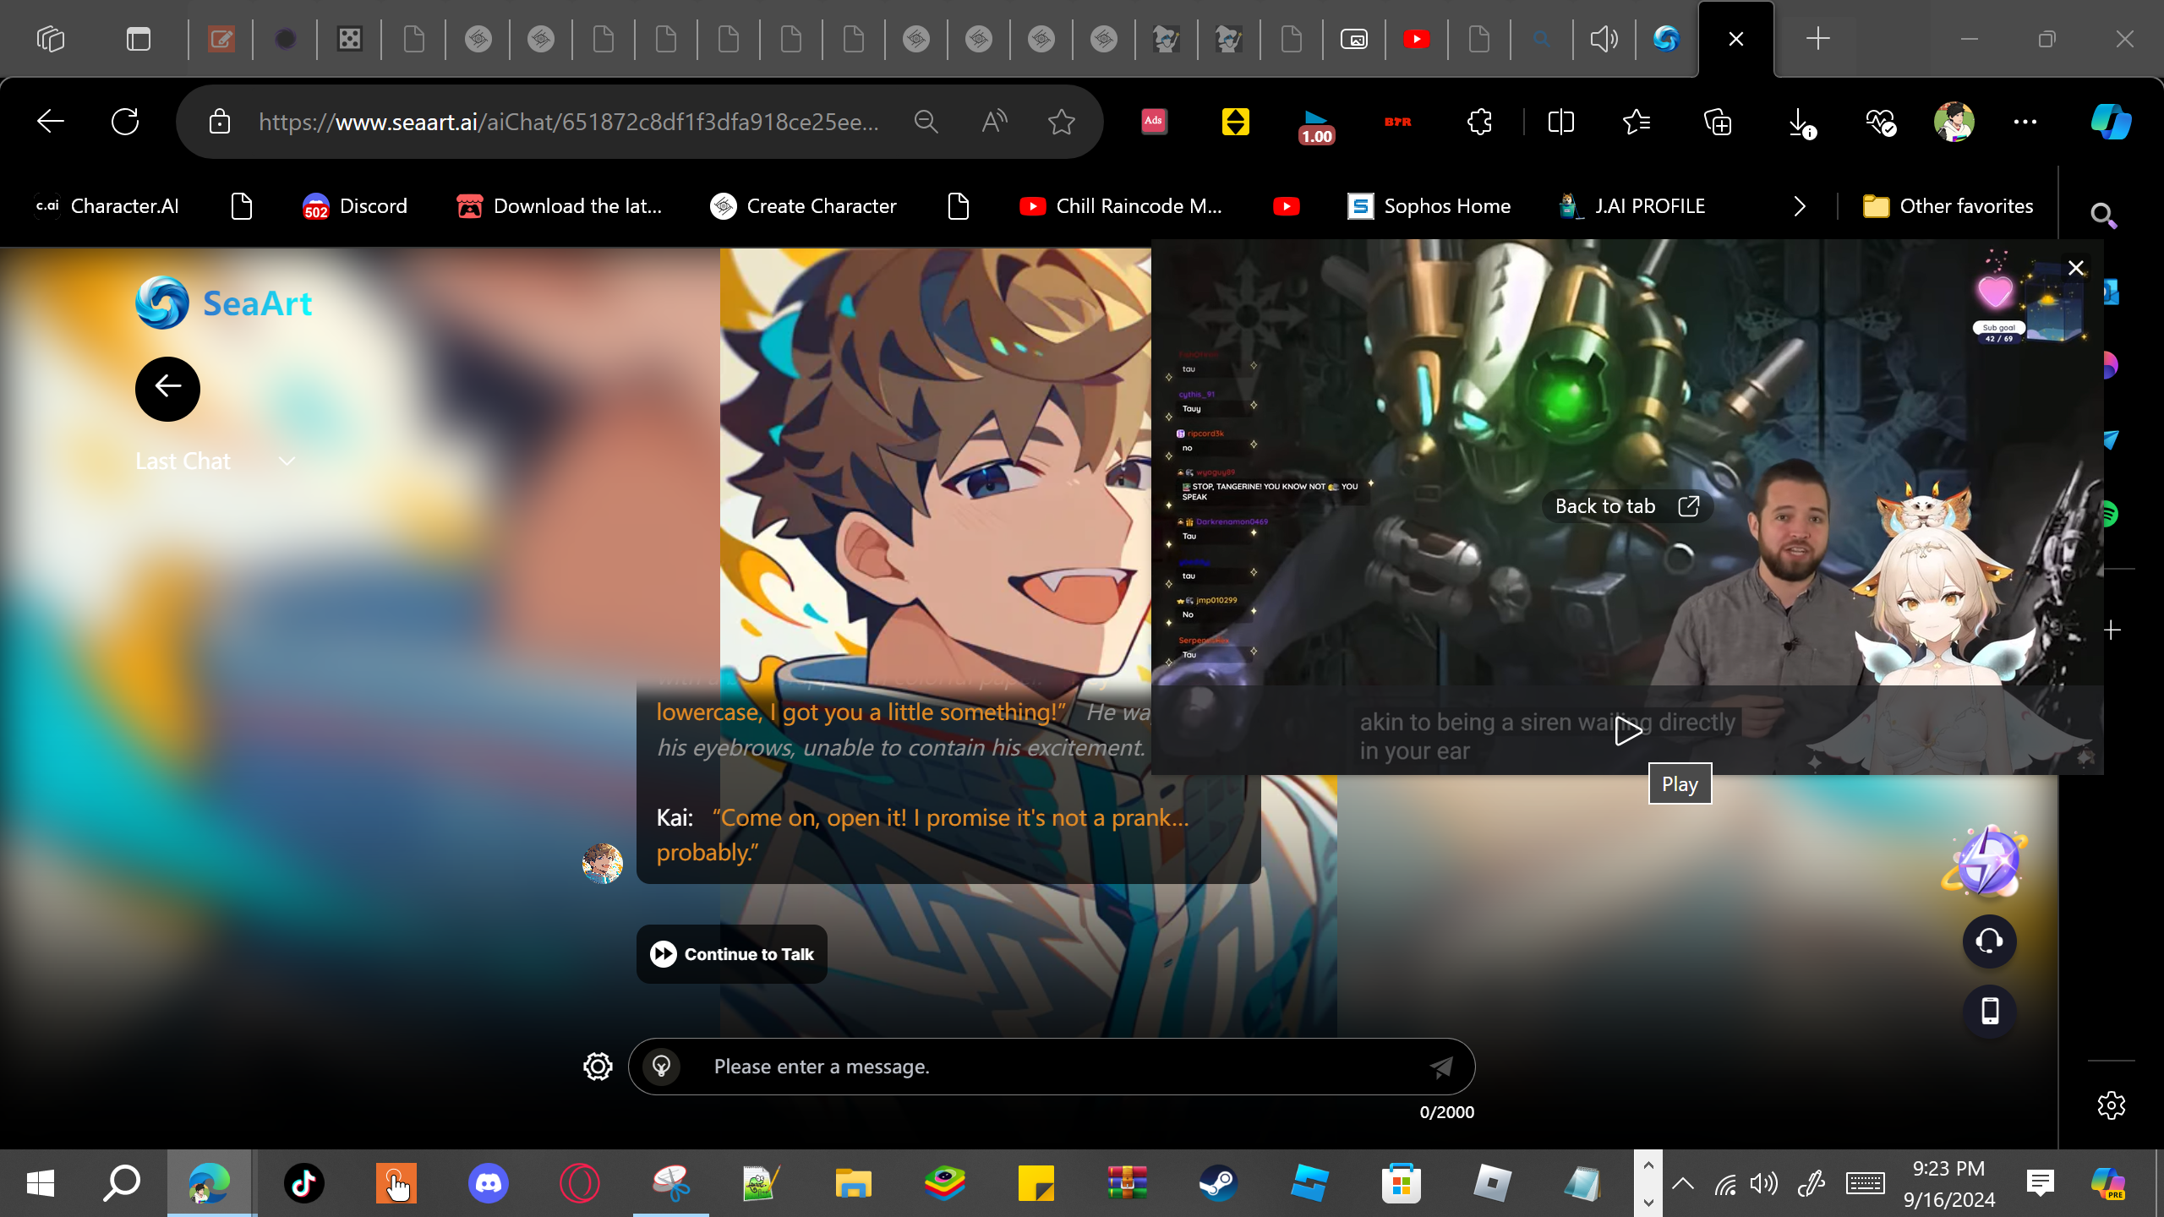Open Microsoft Store from taskbar
The image size is (2164, 1217).
1401,1183
